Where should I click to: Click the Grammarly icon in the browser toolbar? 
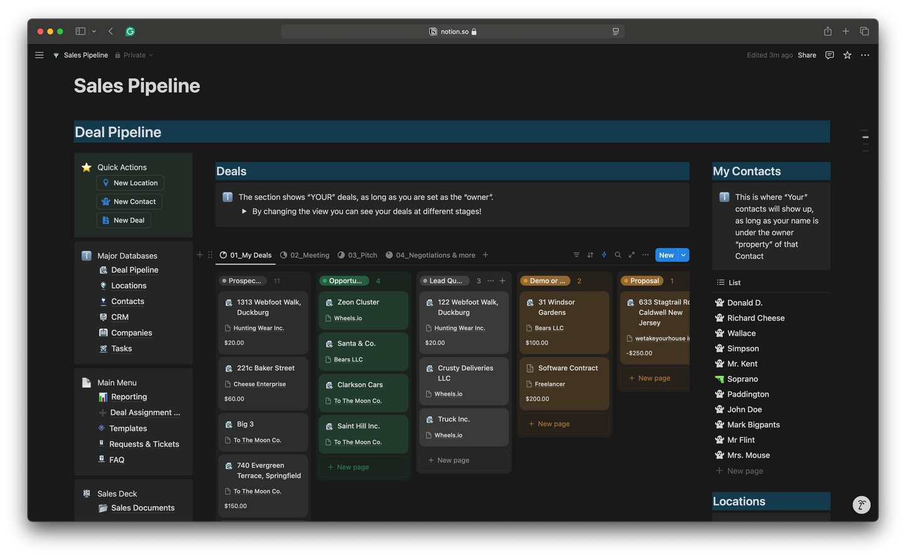(130, 31)
